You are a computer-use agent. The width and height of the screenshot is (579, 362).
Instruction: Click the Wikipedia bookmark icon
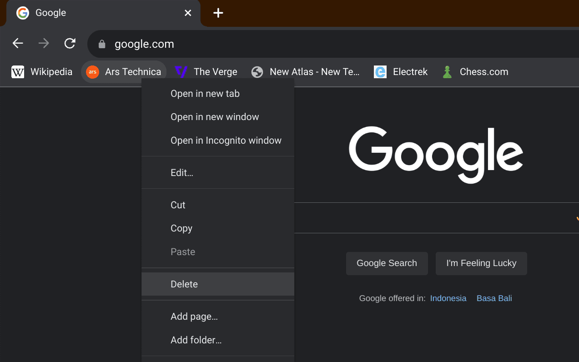coord(18,72)
